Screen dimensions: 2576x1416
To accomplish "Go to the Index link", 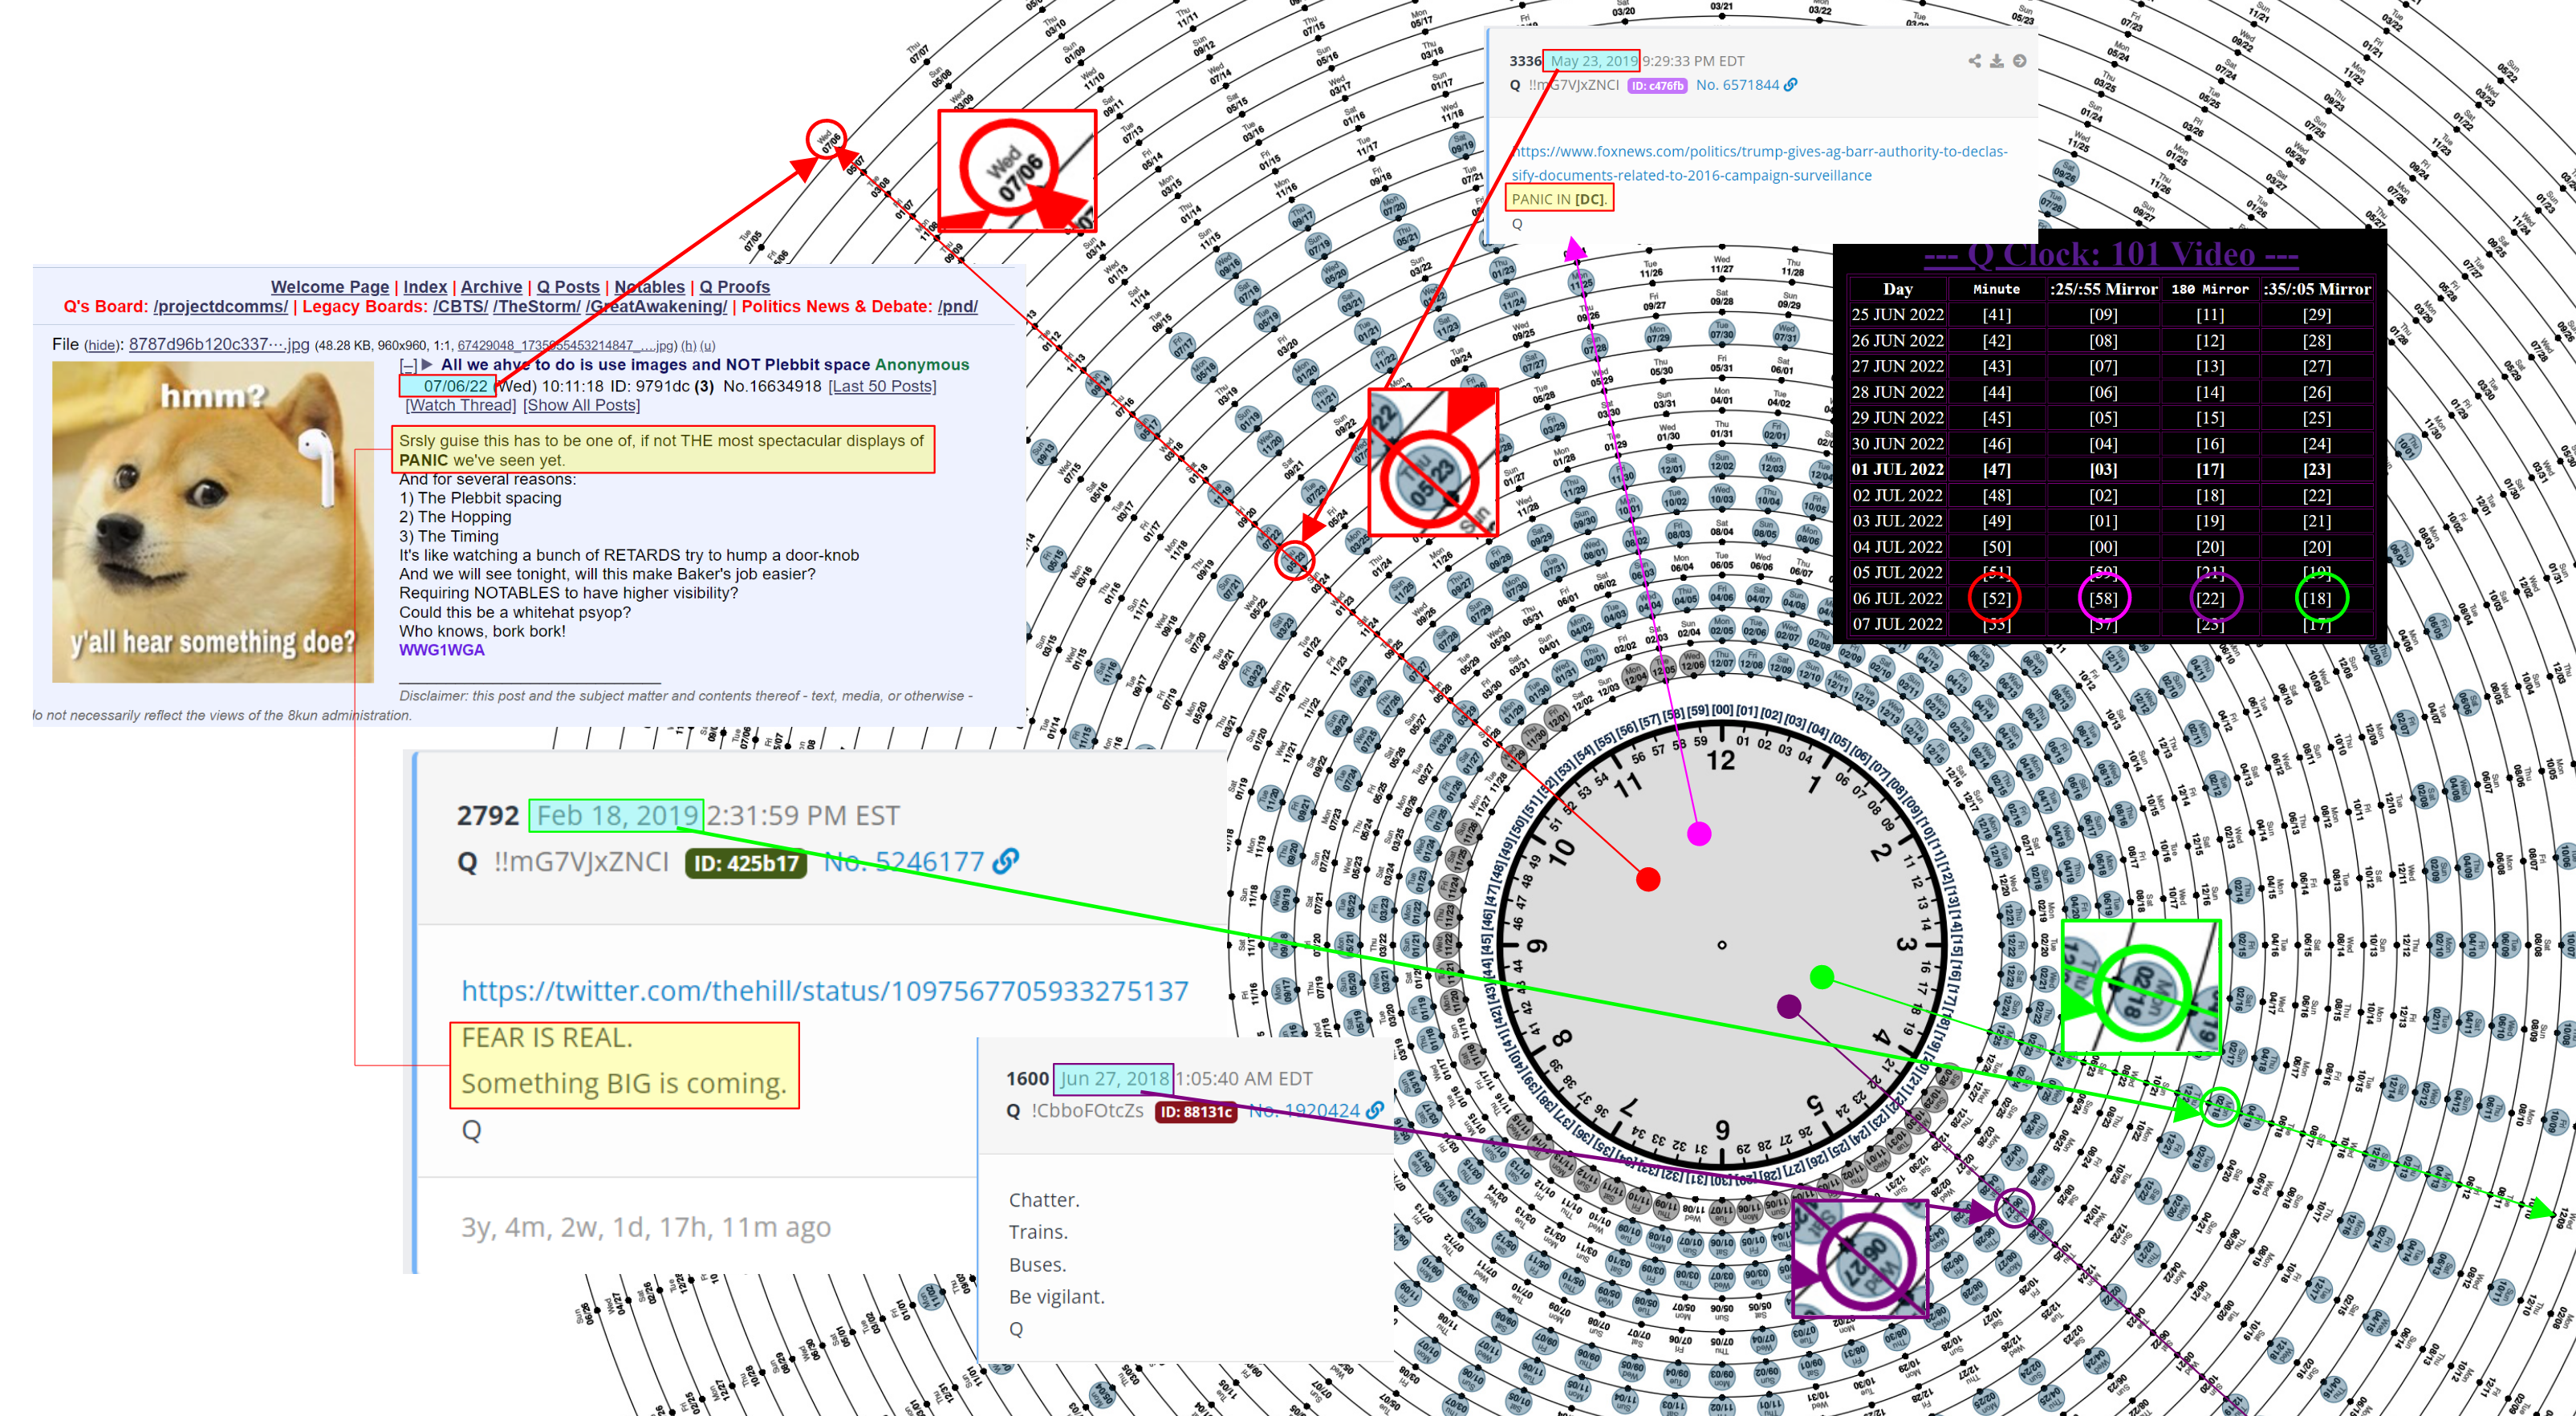I will (425, 287).
